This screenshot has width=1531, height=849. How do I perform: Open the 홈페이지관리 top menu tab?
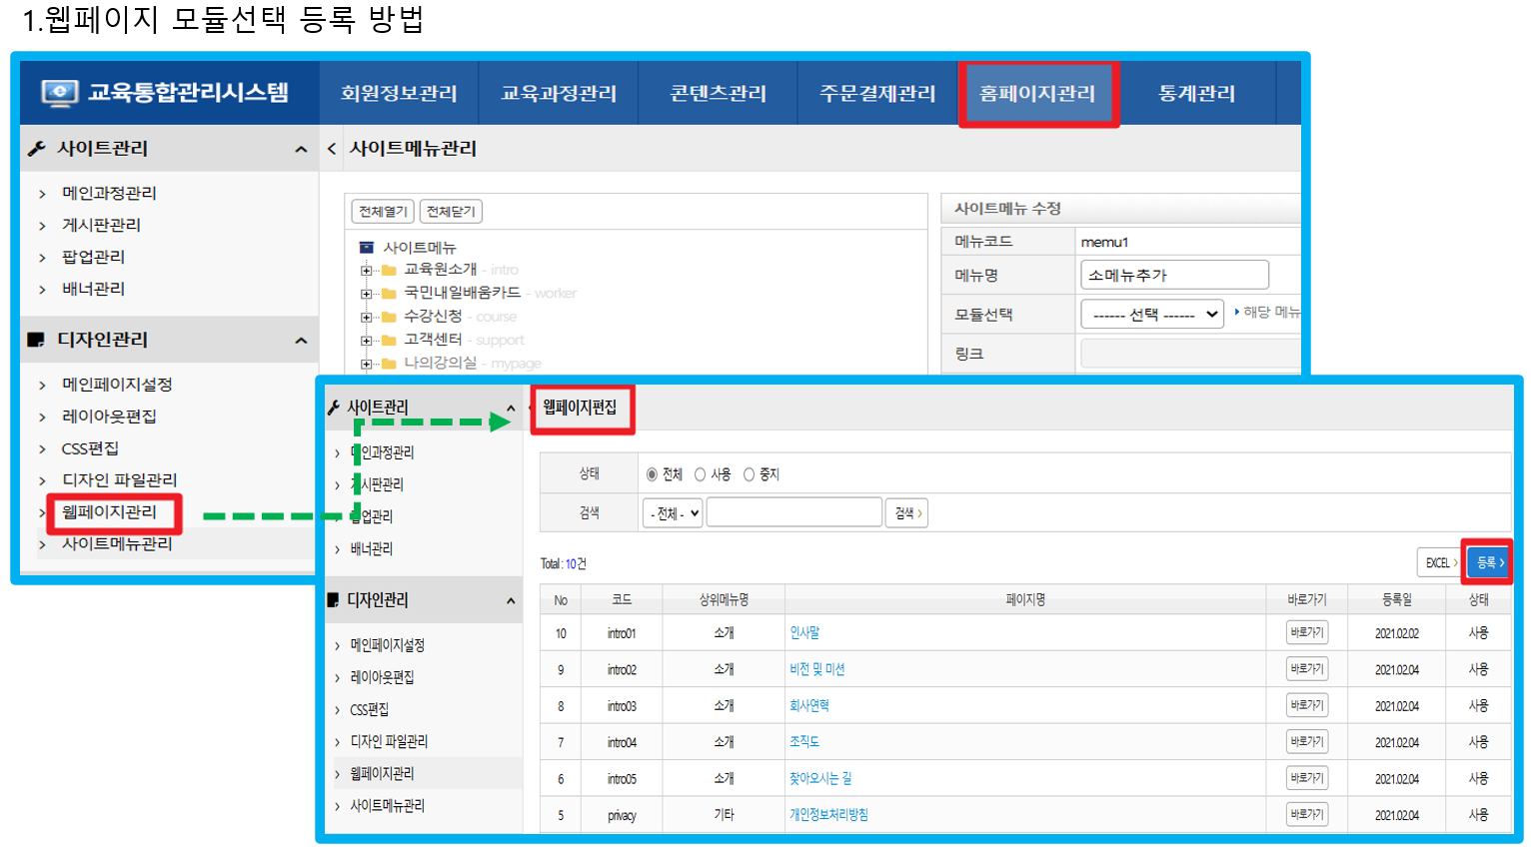coord(1037,94)
